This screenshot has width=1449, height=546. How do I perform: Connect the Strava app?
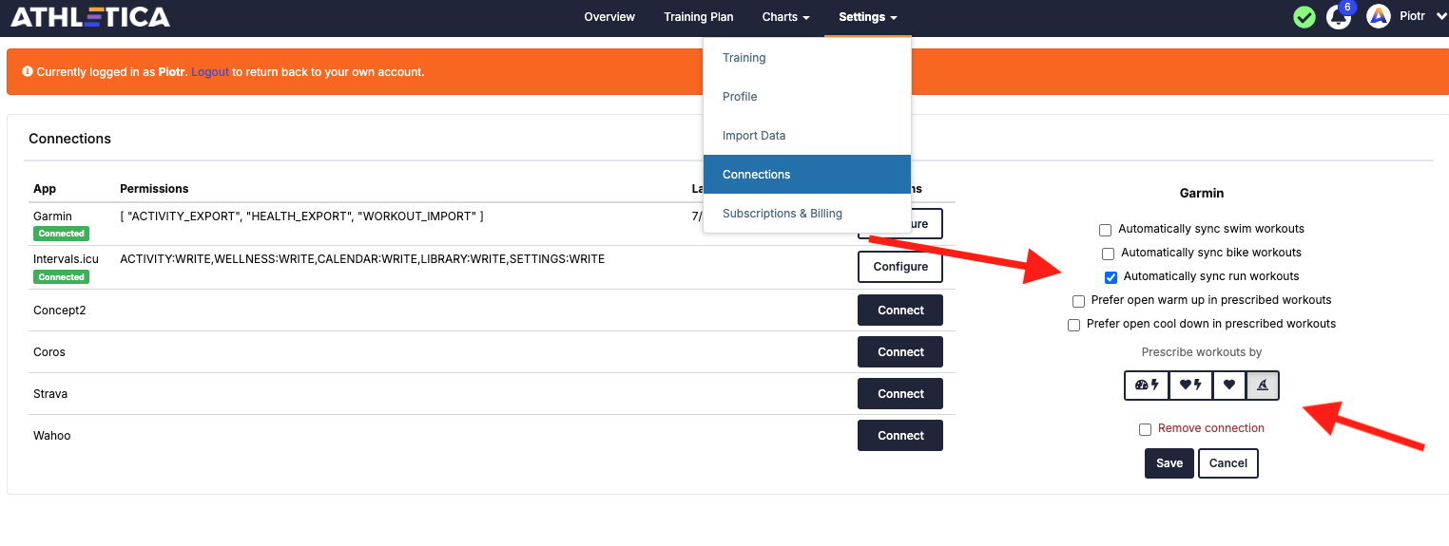point(900,394)
